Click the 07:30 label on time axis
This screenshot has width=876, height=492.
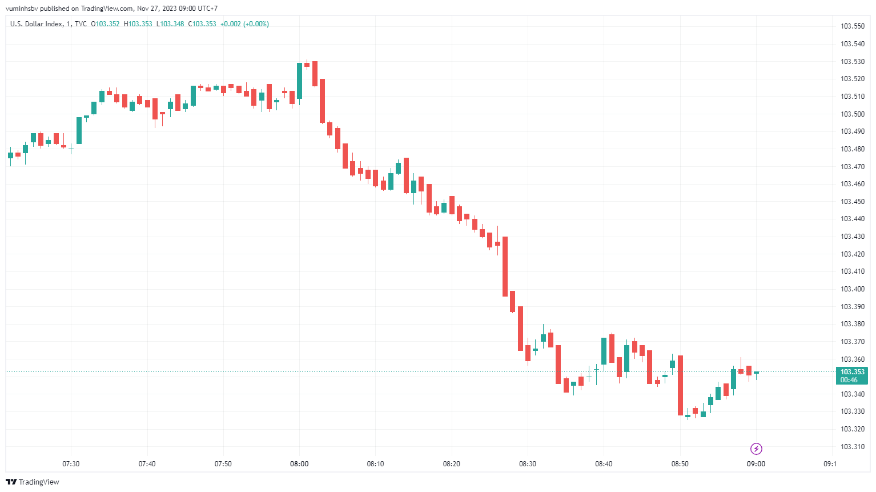pos(71,464)
